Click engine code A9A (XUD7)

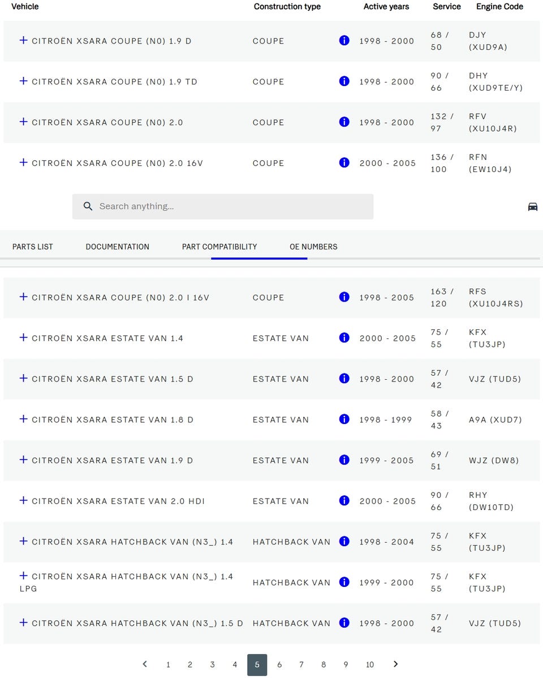tap(495, 419)
